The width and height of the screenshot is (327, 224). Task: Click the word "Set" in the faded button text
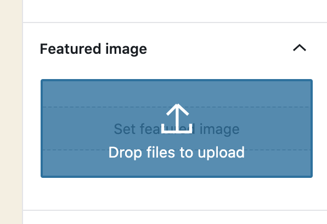pyautogui.click(x=125, y=129)
